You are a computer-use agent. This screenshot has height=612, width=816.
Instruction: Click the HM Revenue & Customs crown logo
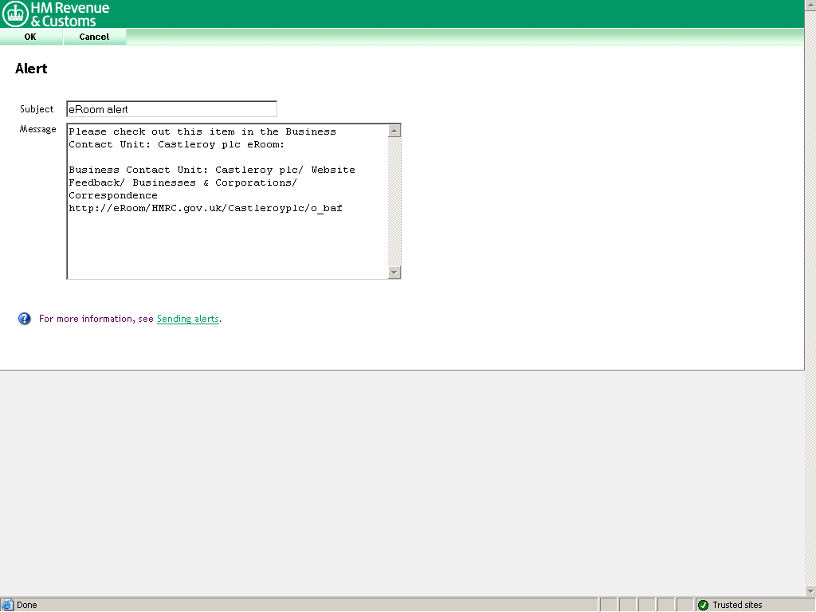click(15, 14)
